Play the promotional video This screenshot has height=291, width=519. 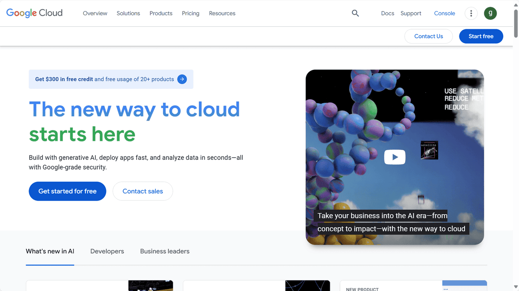(395, 157)
